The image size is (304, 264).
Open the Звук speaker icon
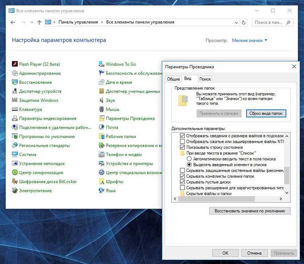pos(101,100)
